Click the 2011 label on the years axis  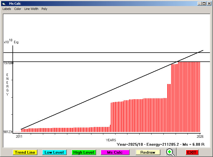pos(19,137)
